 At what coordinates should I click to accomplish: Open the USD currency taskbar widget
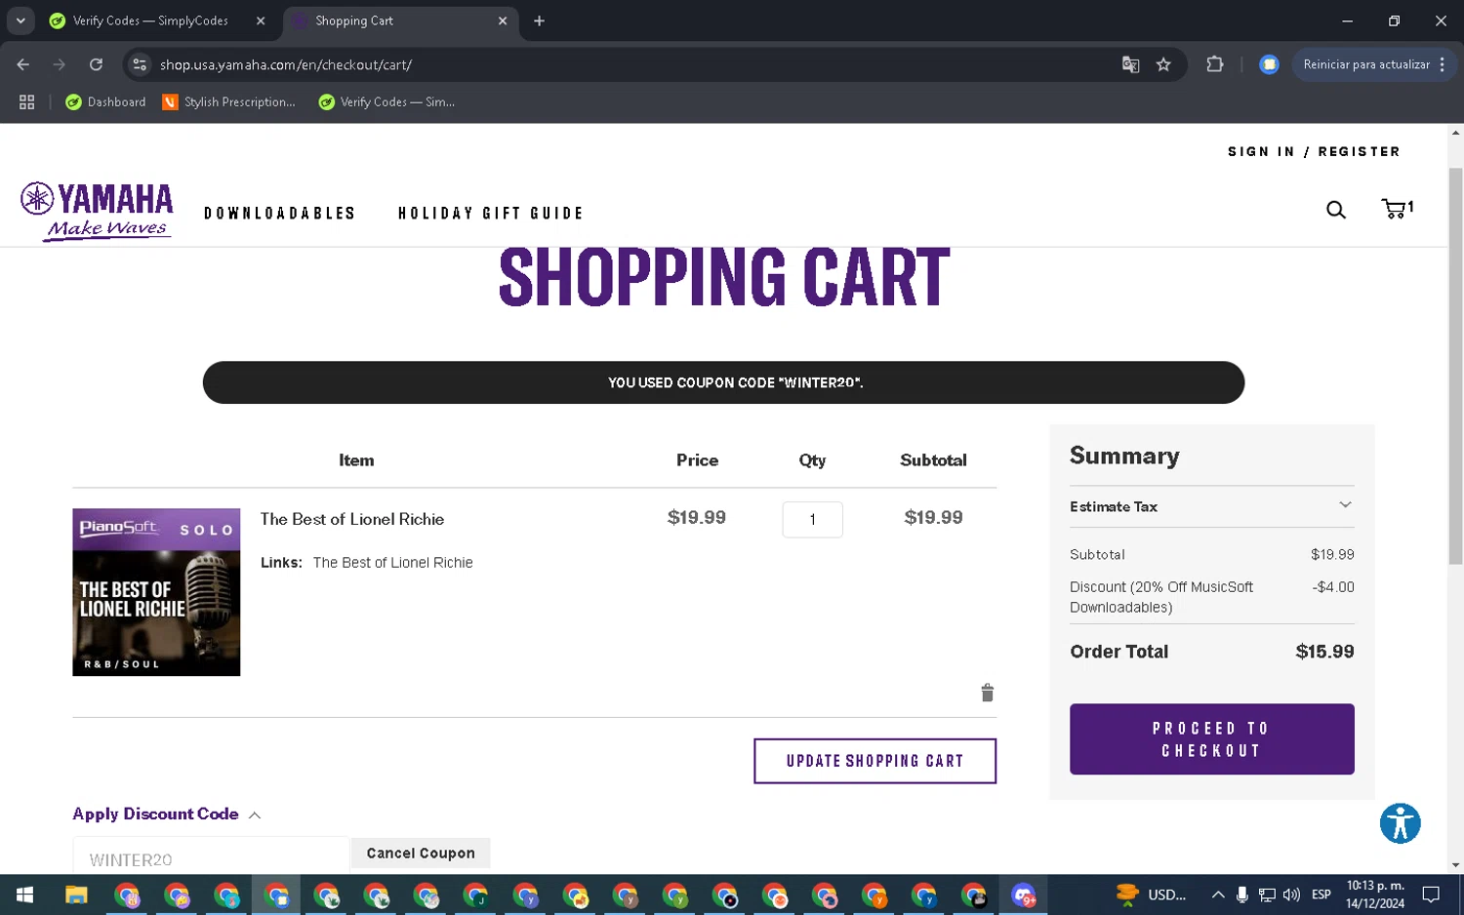[x=1152, y=895]
